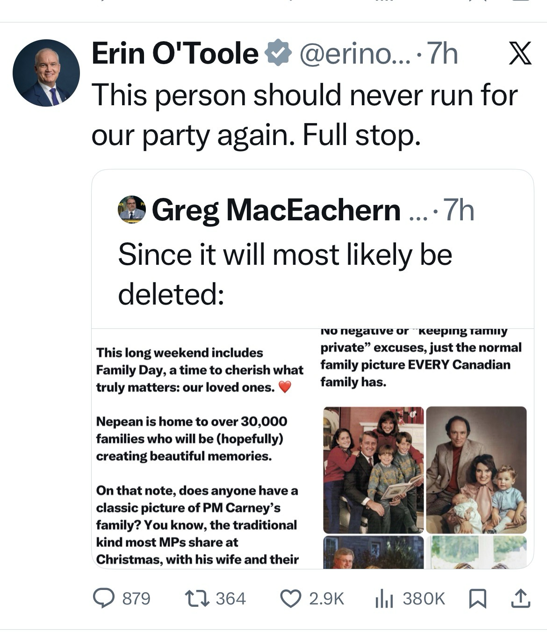547x640 pixels.
Task: Repost this tweet using the arrows icon
Action: click(196, 598)
